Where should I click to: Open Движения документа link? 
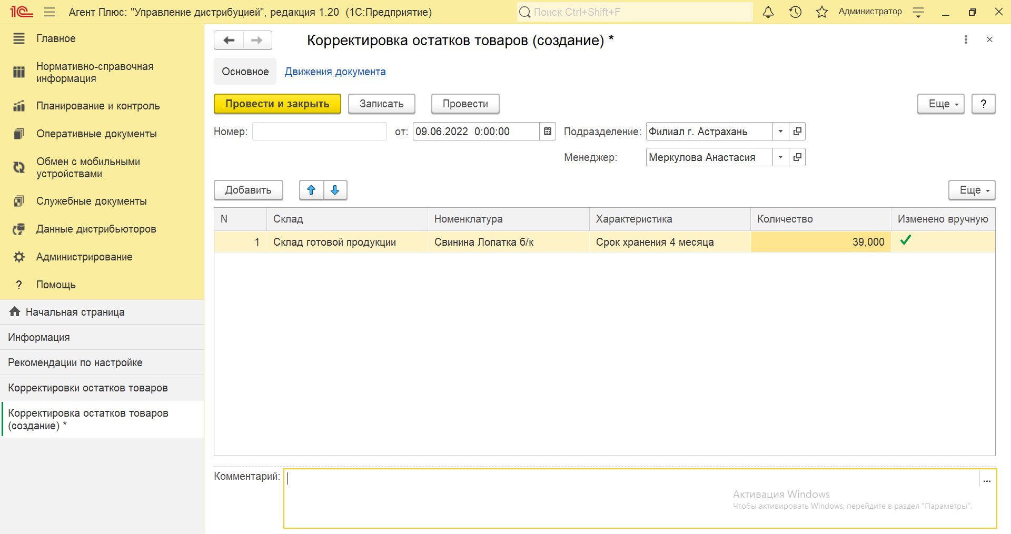tap(335, 72)
